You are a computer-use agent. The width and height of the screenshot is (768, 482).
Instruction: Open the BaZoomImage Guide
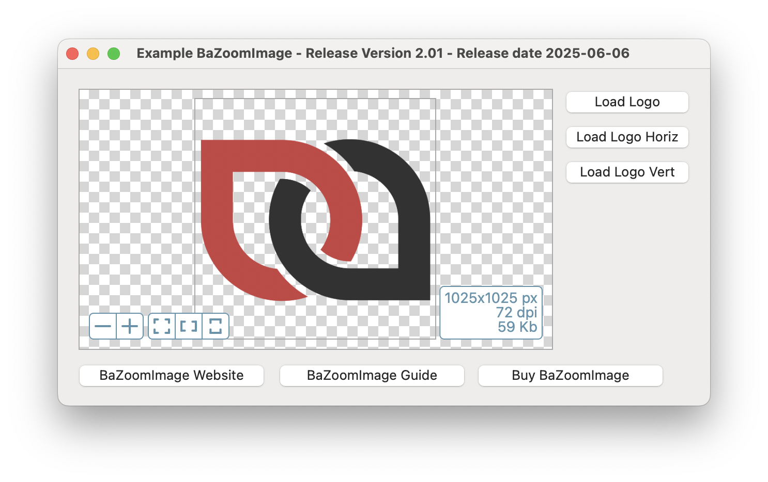[x=372, y=376]
